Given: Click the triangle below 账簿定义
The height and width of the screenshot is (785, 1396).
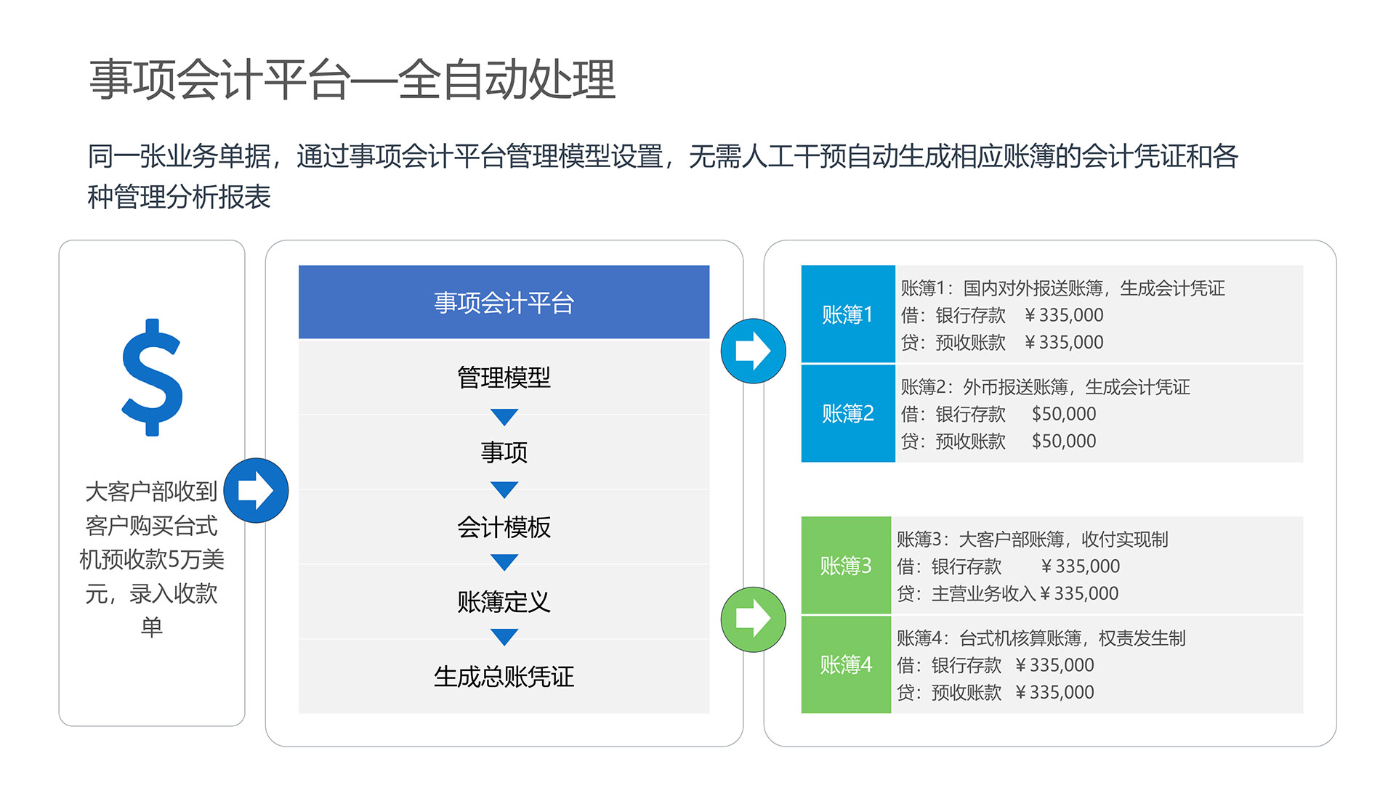Looking at the screenshot, I should pyautogui.click(x=504, y=637).
